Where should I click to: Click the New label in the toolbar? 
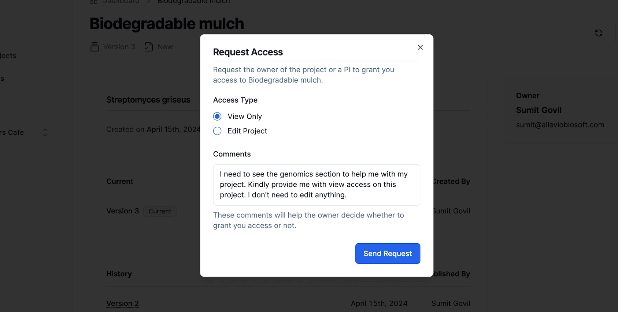[165, 47]
